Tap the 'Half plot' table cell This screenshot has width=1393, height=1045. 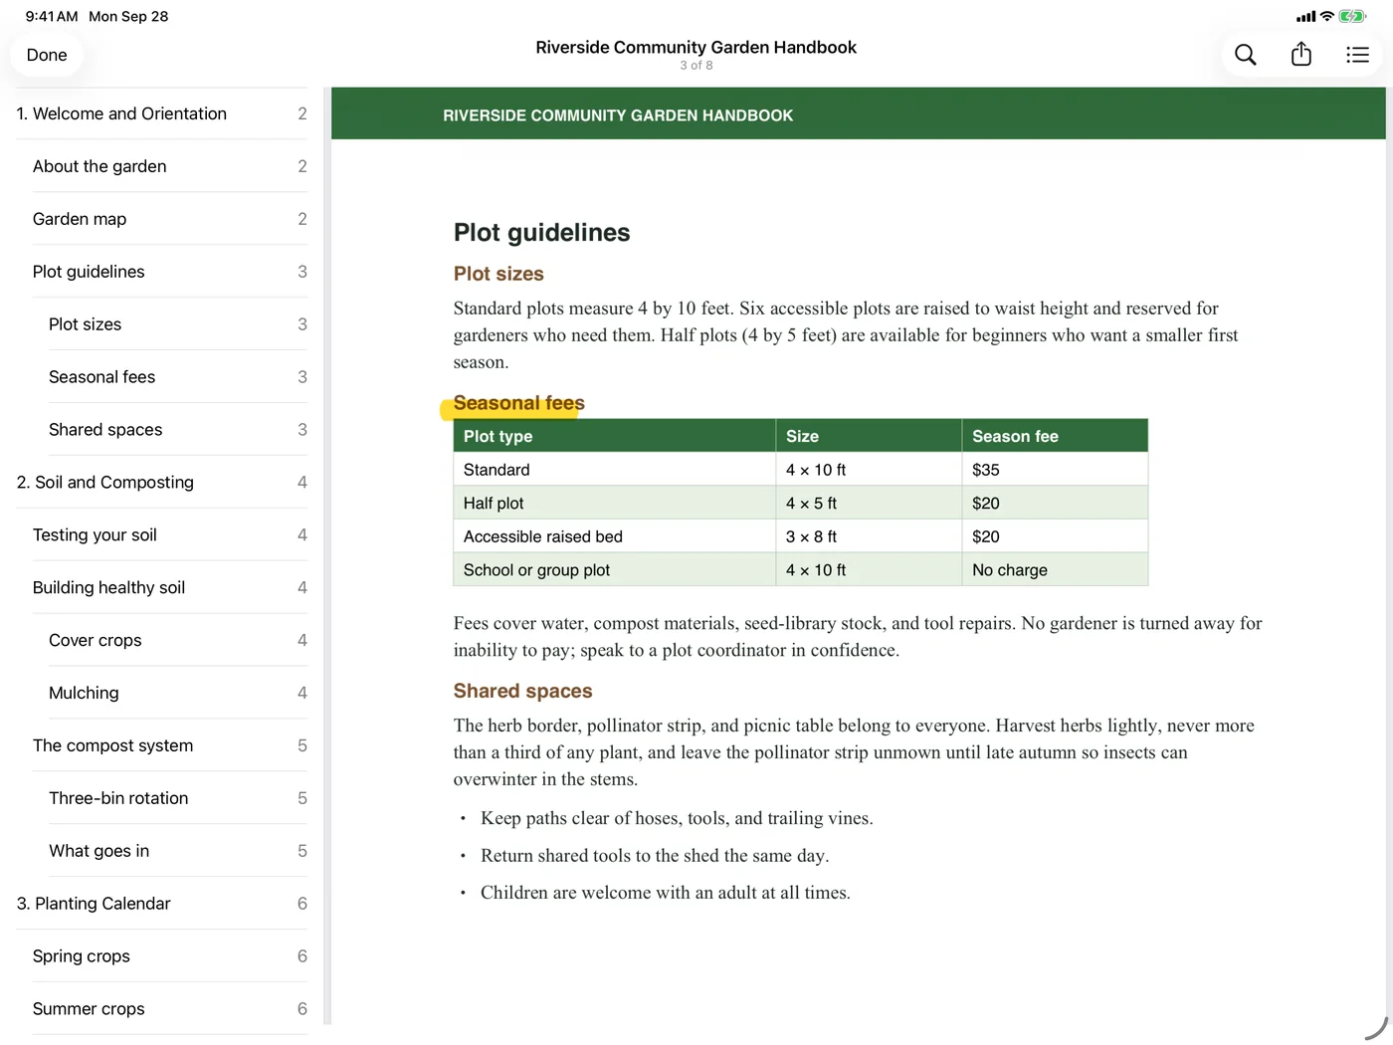[x=615, y=504]
